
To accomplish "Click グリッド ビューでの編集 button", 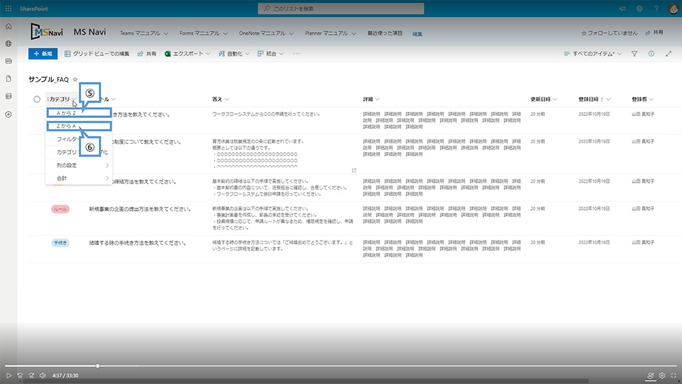I will [97, 54].
